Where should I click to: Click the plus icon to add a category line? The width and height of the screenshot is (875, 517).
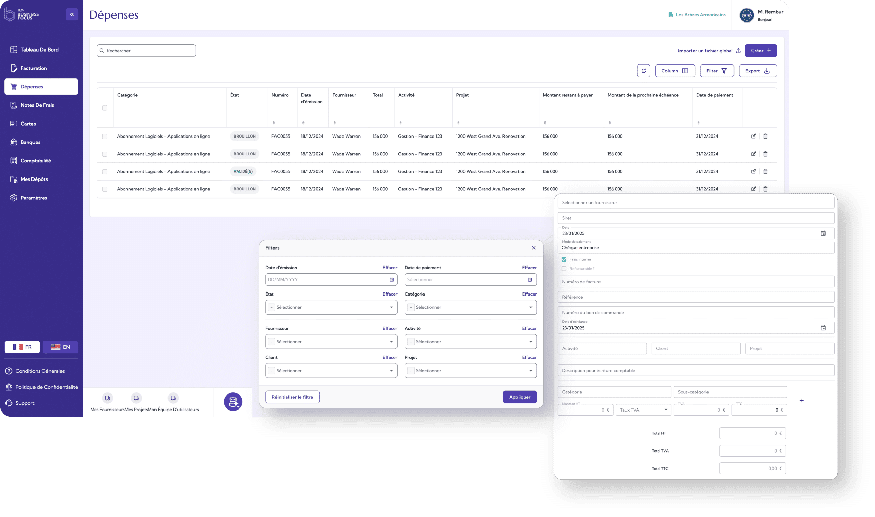coord(802,401)
